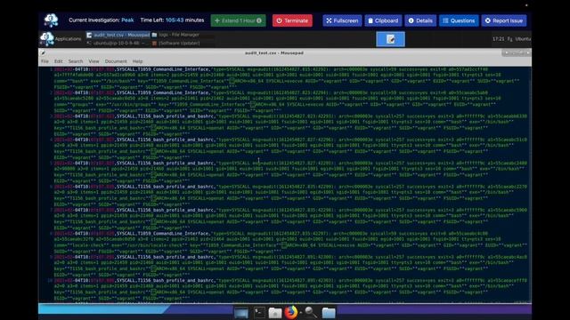570x320 pixels.
Task: Open the View menu in Mousepad
Action: click(94, 61)
